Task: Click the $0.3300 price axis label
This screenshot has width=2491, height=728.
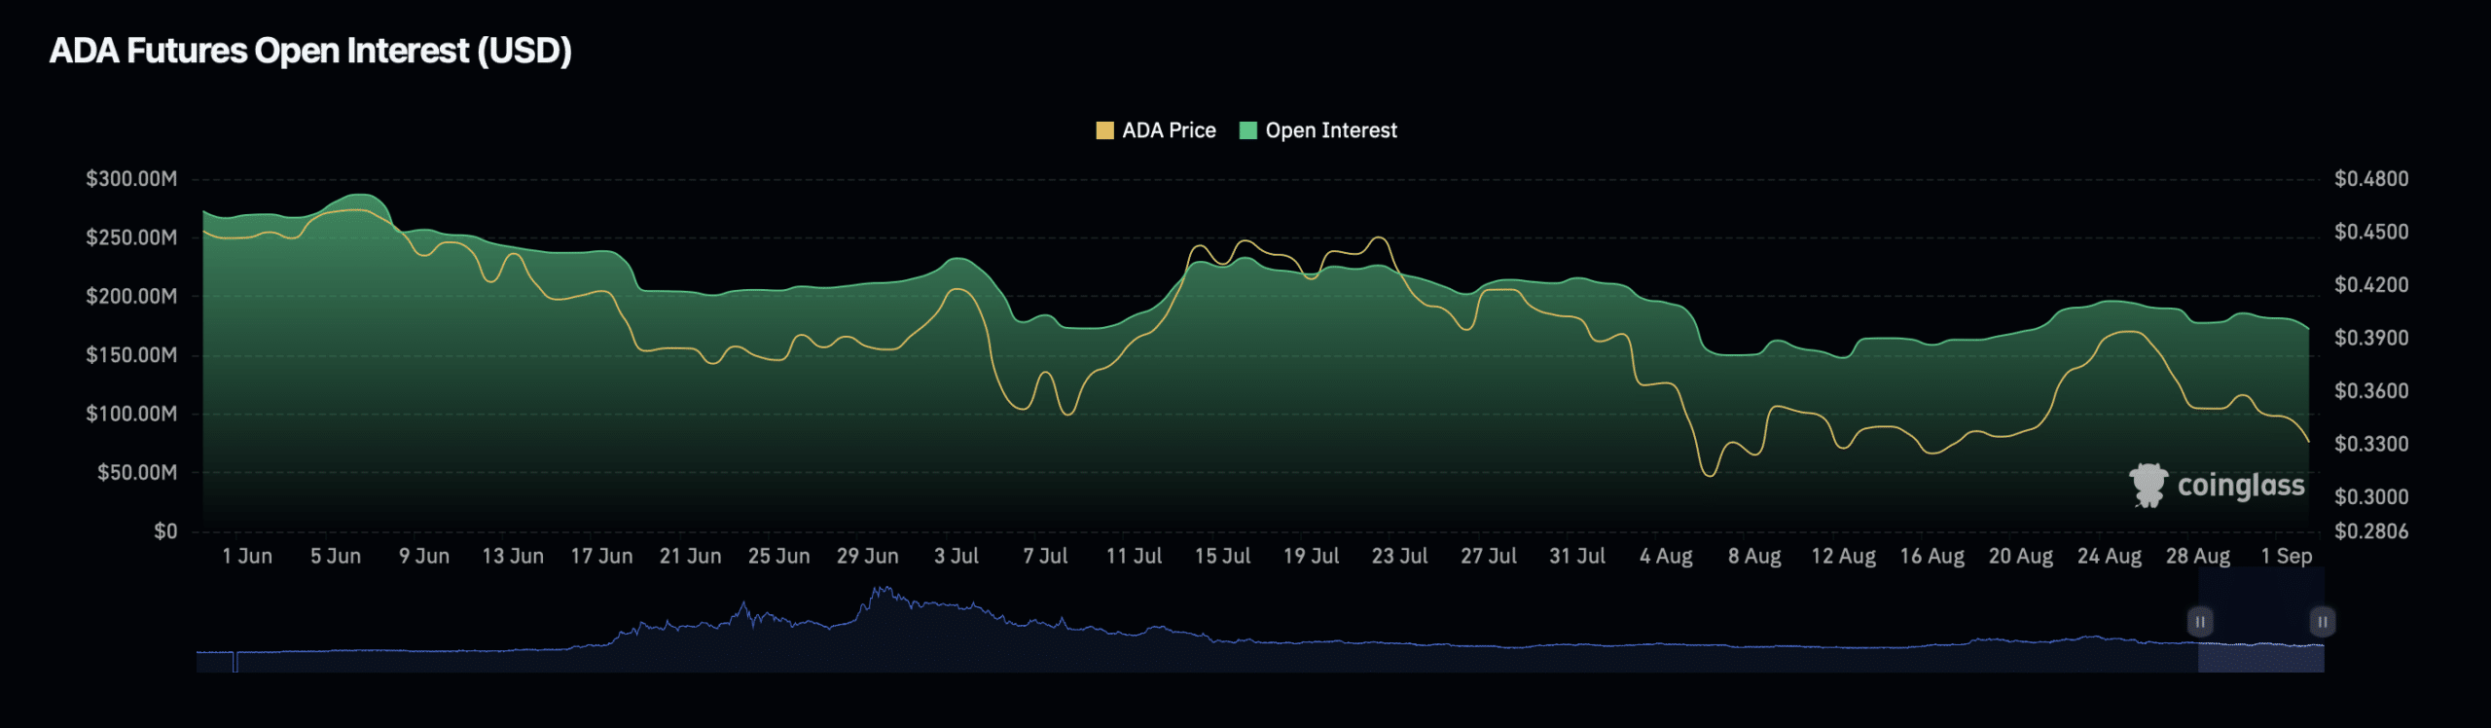Action: [x=2371, y=444]
